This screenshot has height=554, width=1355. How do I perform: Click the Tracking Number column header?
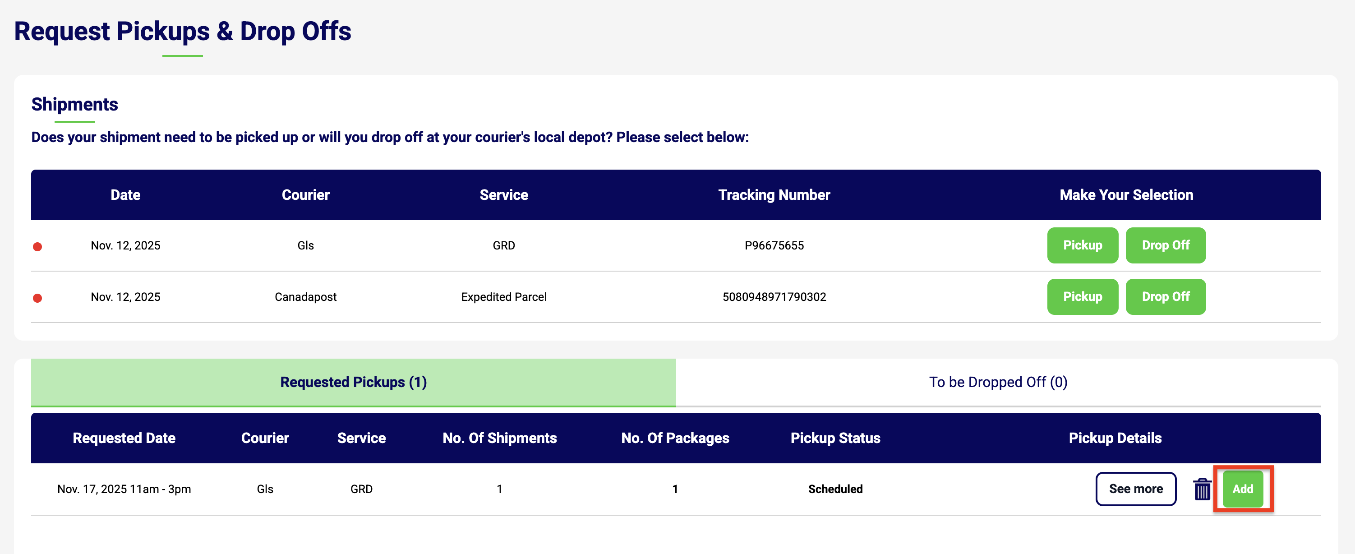[774, 194]
